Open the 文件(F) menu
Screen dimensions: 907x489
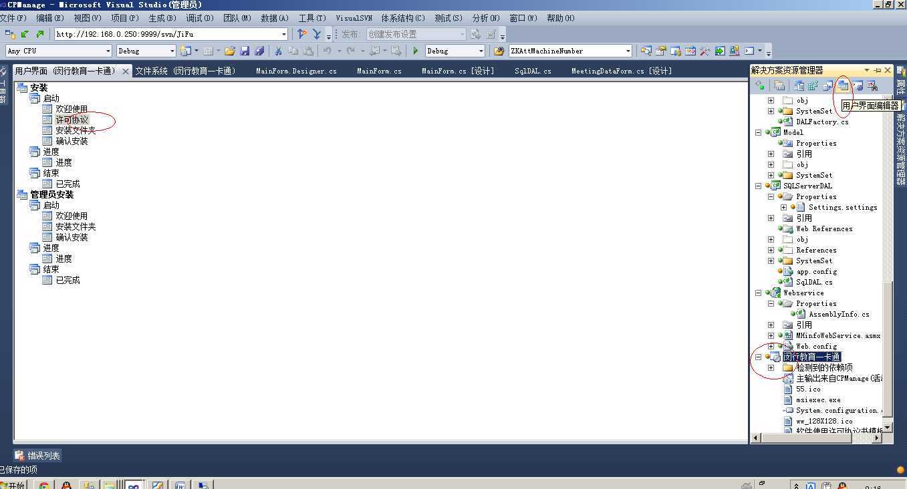13,18
